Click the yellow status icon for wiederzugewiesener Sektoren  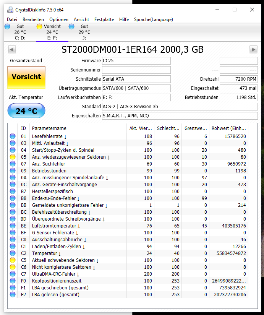(13, 157)
